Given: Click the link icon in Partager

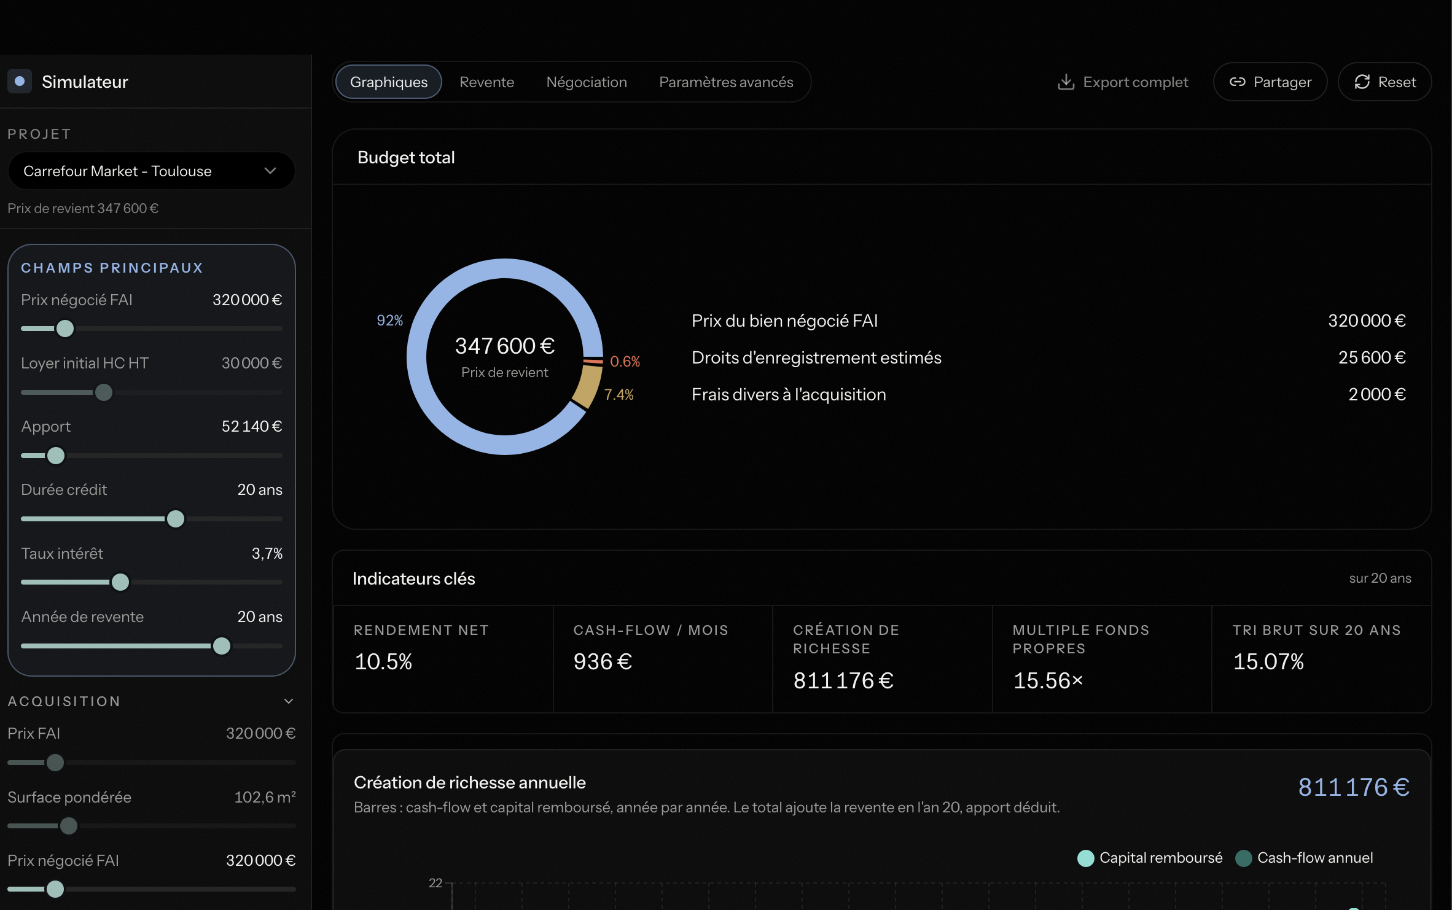Looking at the screenshot, I should [1237, 82].
